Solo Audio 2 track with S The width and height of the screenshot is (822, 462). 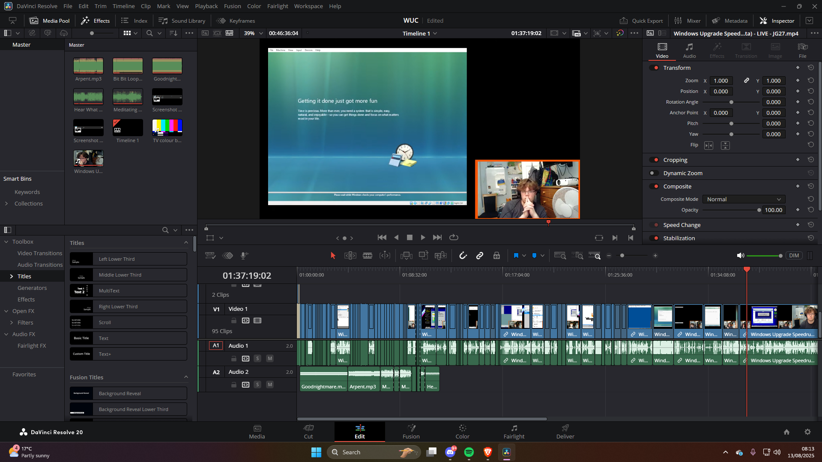pyautogui.click(x=257, y=385)
